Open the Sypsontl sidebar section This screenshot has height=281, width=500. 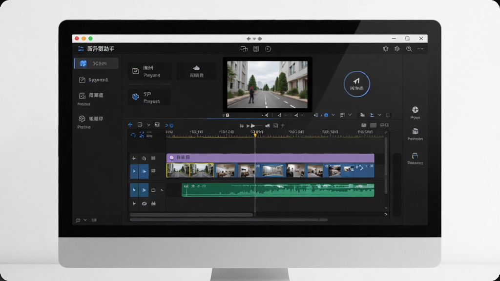pos(94,80)
